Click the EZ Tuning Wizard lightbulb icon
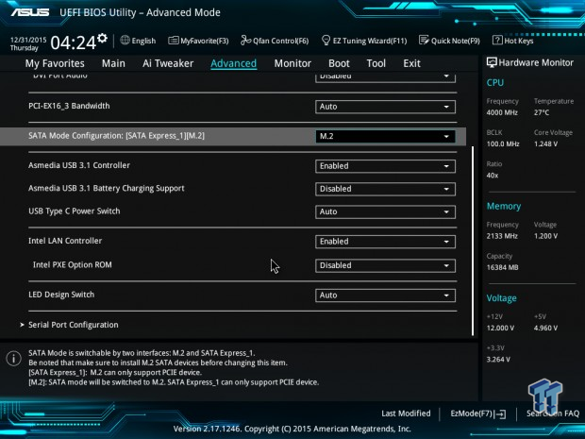This screenshot has height=439, width=585. coord(326,40)
